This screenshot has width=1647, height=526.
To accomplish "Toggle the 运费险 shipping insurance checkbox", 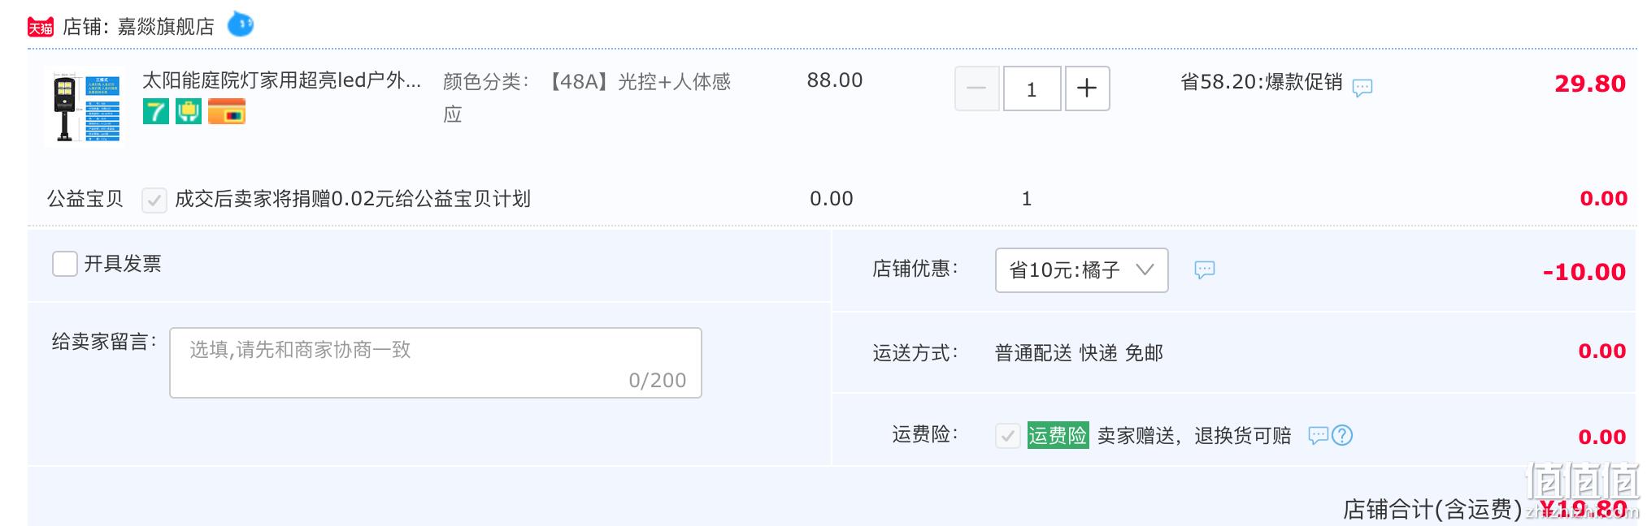I will [x=1008, y=436].
